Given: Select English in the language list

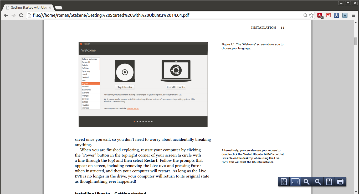Looking at the screenshot, I should click(91, 83).
